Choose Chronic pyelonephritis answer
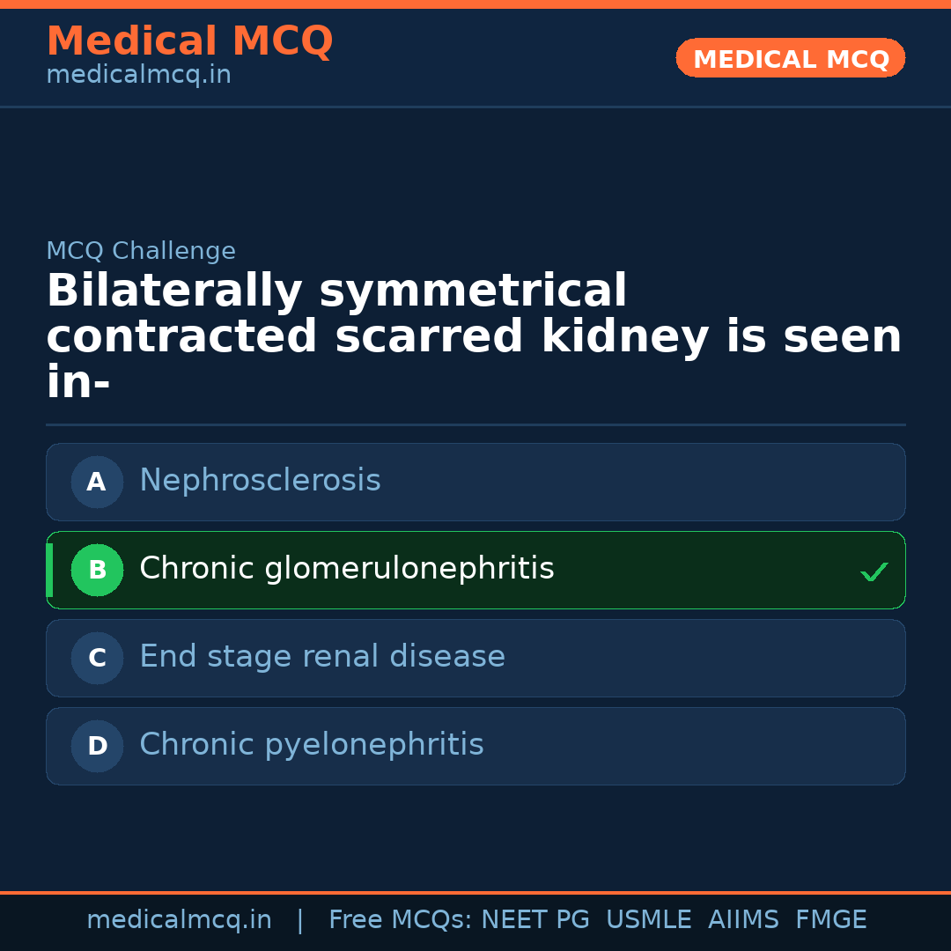951x951 pixels. coord(311,745)
